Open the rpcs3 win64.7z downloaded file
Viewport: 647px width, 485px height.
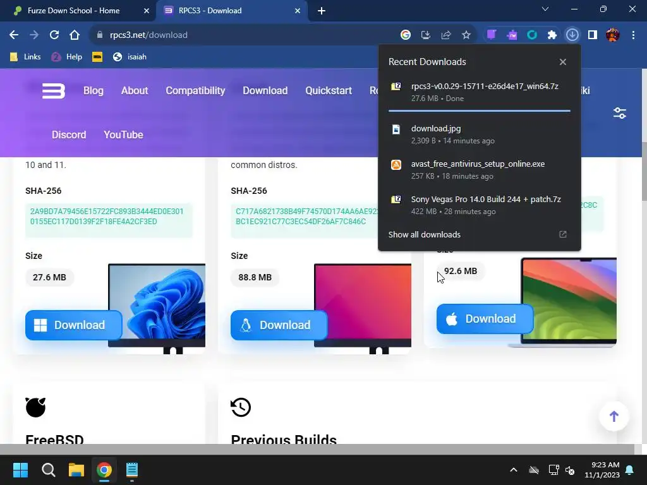coord(480,92)
